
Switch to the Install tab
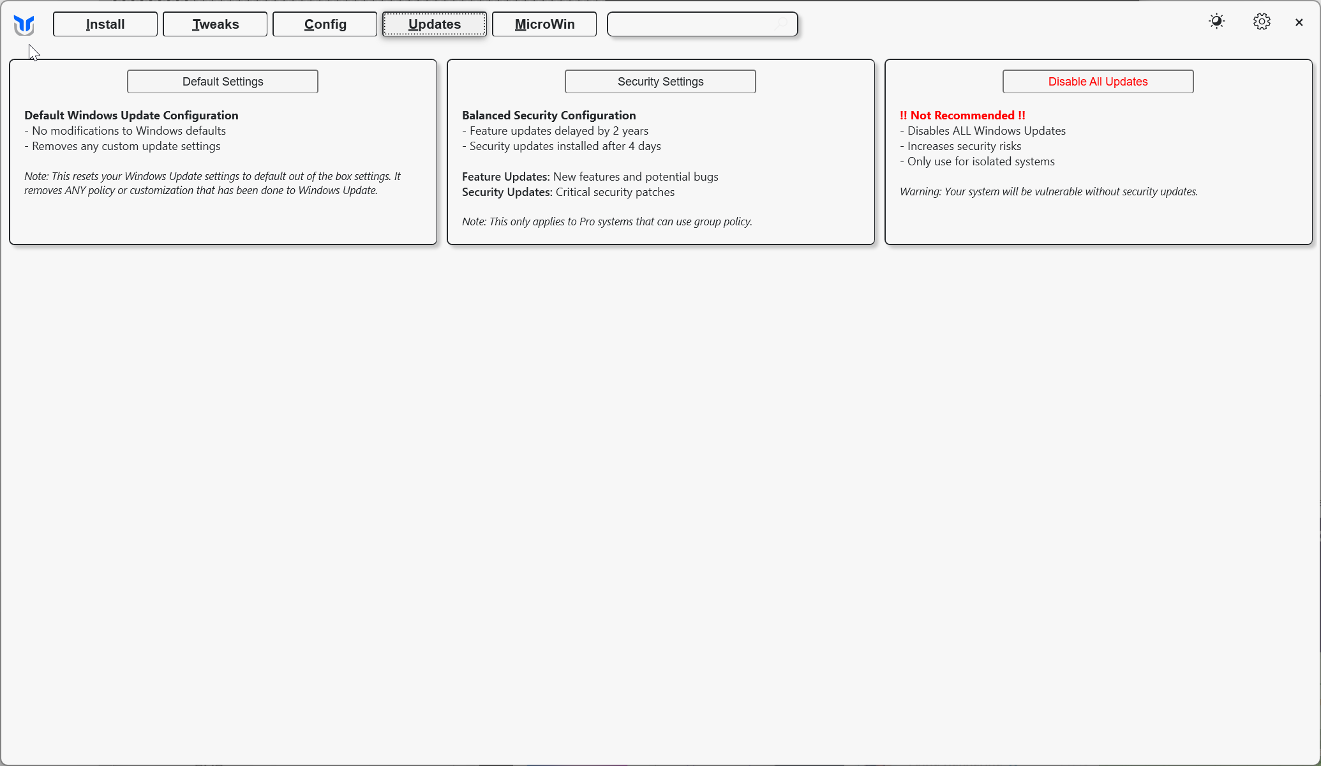pyautogui.click(x=105, y=24)
